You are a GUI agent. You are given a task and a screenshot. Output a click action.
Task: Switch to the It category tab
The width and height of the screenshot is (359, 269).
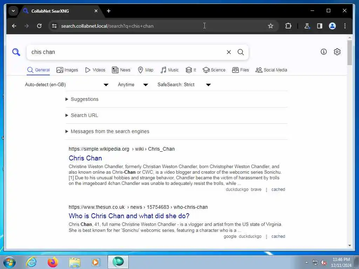click(191, 70)
